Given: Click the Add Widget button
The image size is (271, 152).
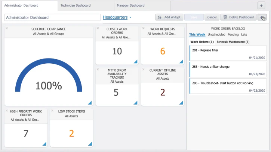Looking at the screenshot, I should pos(169,17).
